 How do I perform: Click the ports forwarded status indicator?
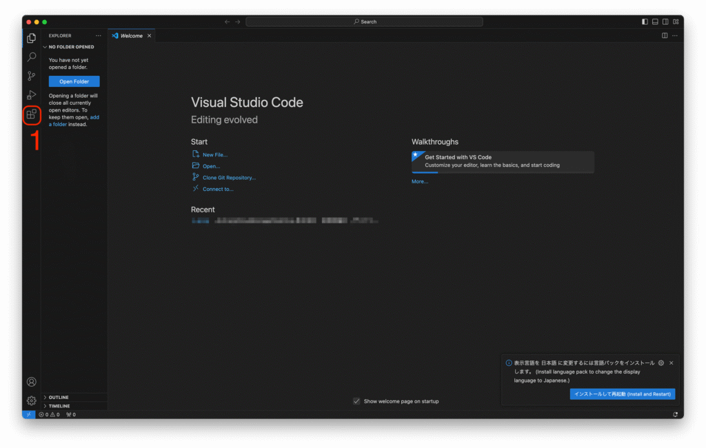(x=71, y=415)
